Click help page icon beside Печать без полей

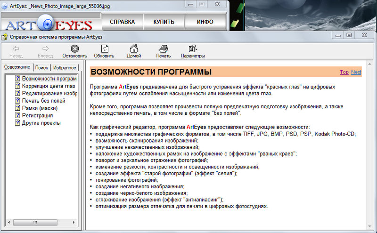click(x=17, y=101)
